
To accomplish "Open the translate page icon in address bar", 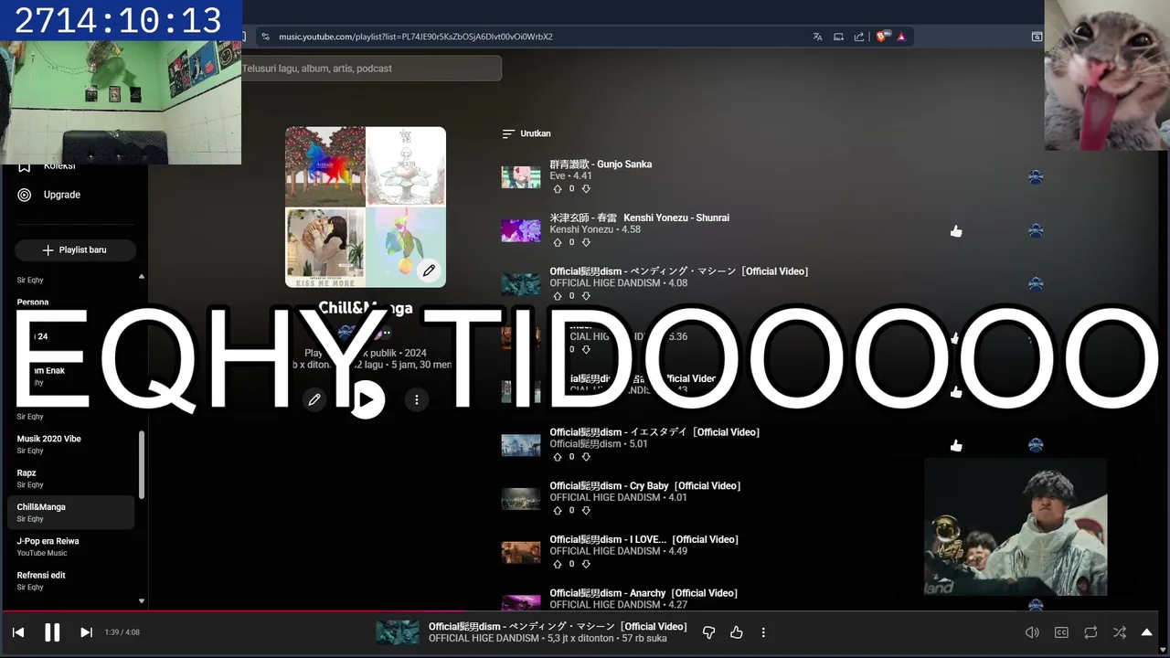I will tap(817, 37).
